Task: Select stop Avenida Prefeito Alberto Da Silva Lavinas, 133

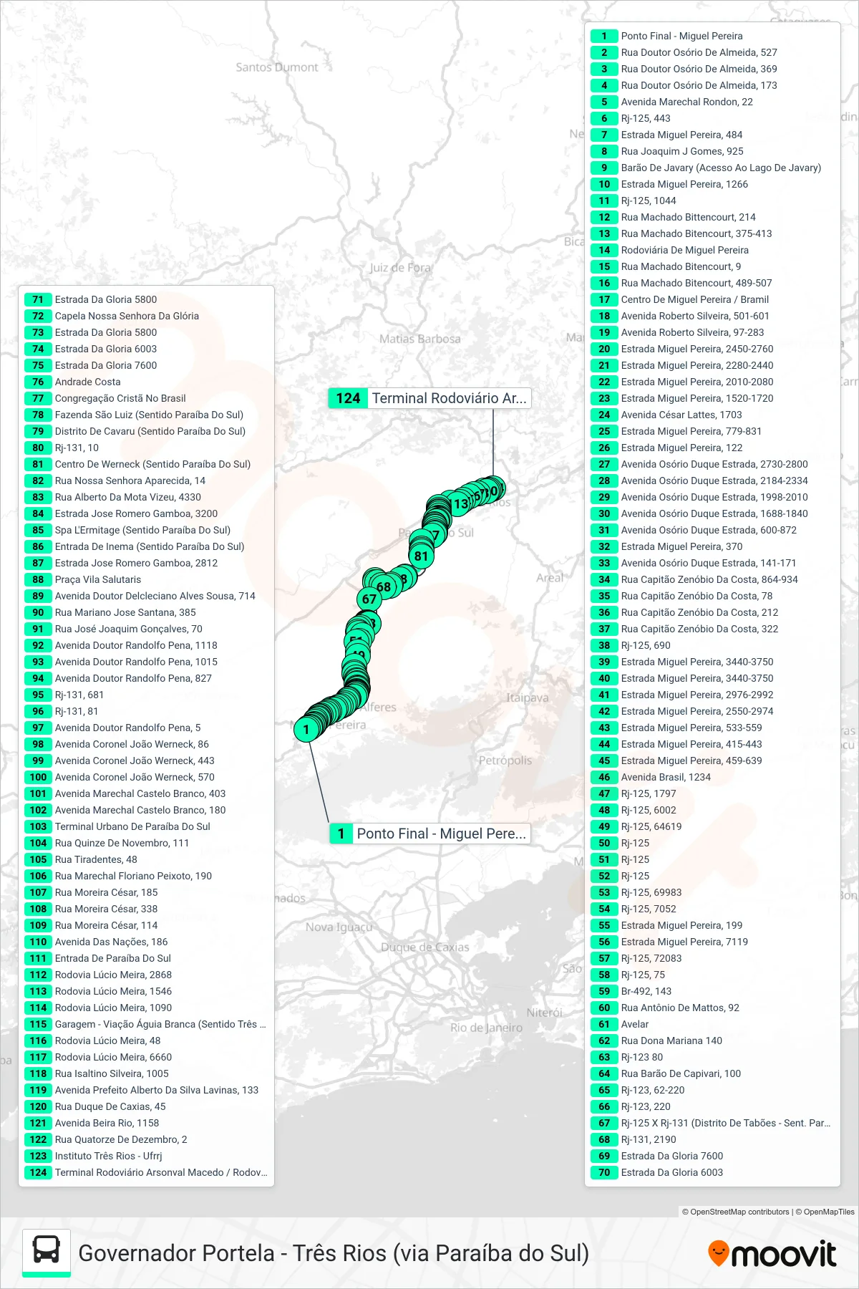Action: pyautogui.click(x=142, y=1090)
